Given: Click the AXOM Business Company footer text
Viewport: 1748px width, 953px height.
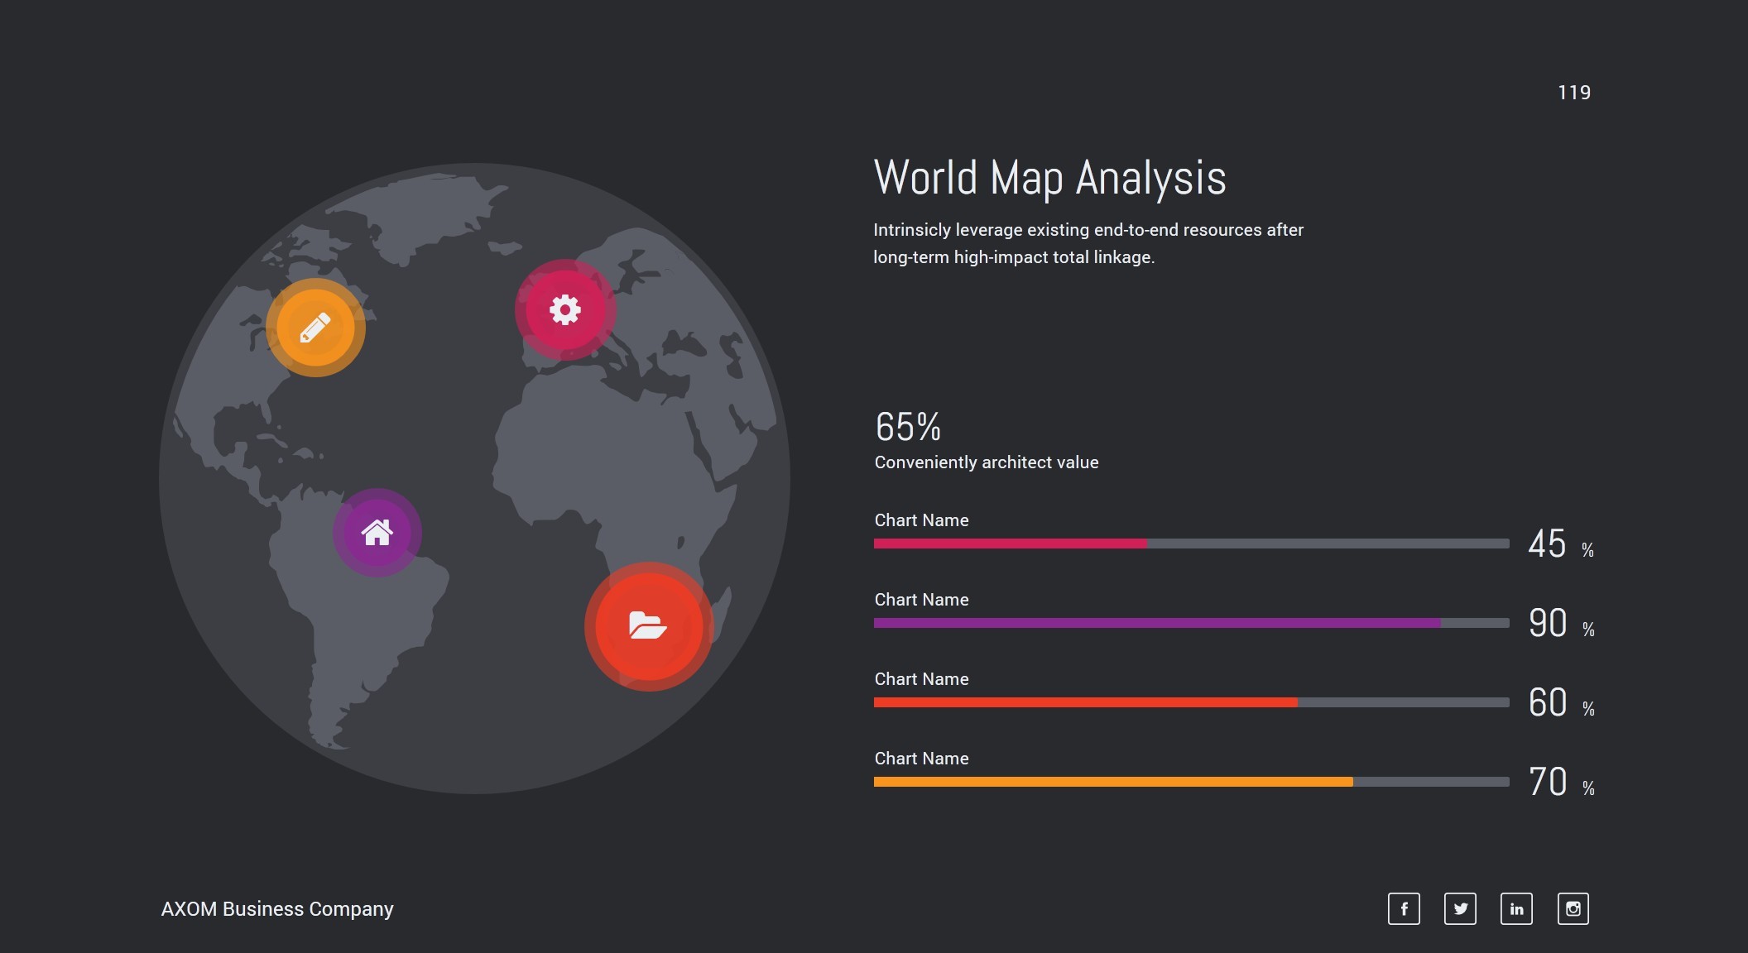Looking at the screenshot, I should point(277,908).
